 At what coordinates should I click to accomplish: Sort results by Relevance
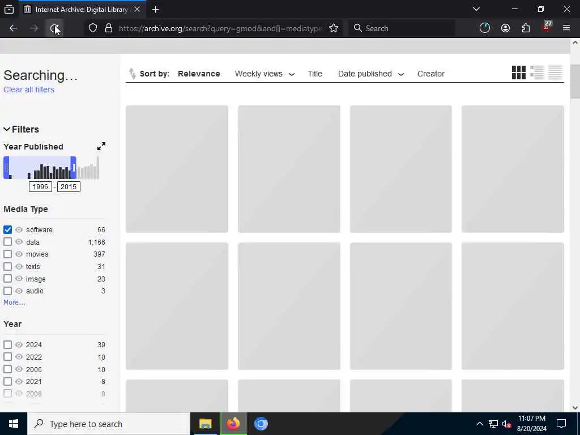[x=199, y=74]
